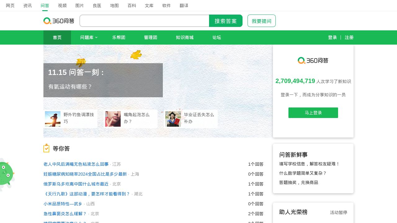
Task: Open the 野外钓鱼调漂技巧 text link
Action: pos(79,118)
